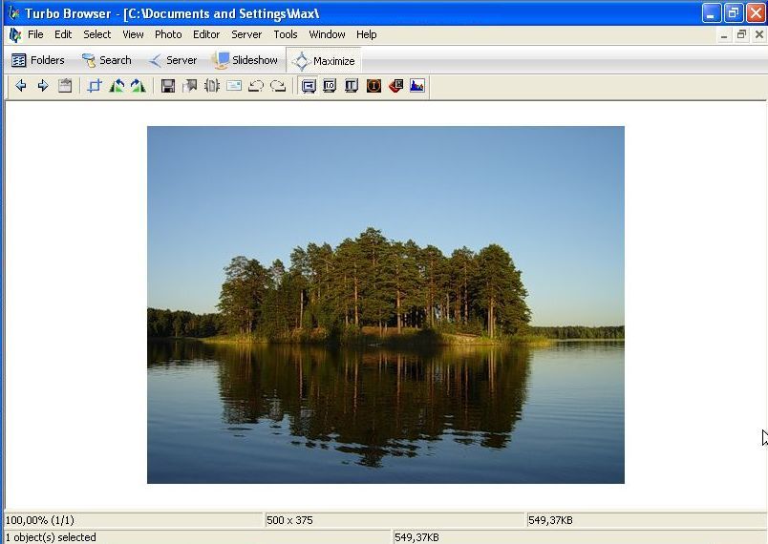Click the red tag icon
The height and width of the screenshot is (544, 768).
tap(395, 86)
